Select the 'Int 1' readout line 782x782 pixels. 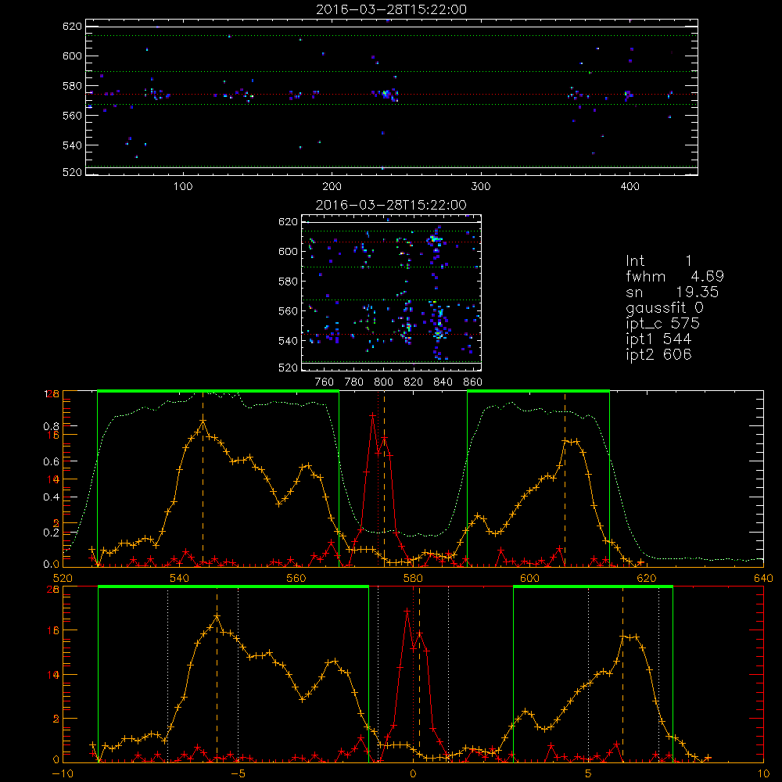point(659,261)
